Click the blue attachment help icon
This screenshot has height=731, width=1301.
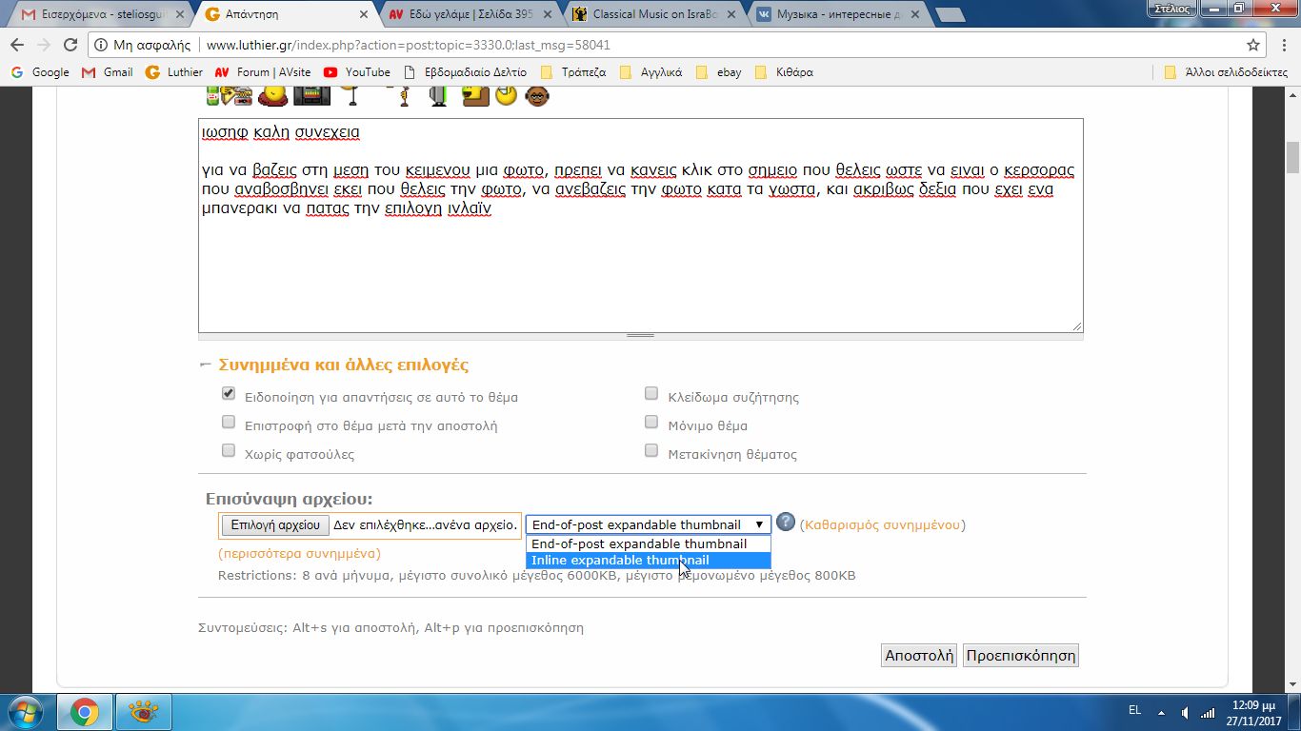786,523
